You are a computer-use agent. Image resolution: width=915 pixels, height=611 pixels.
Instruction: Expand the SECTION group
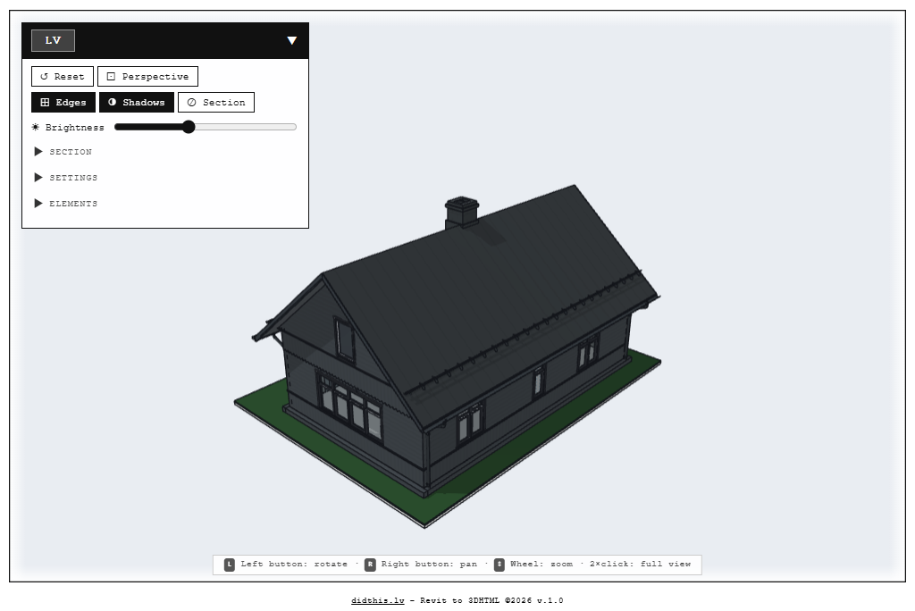63,152
